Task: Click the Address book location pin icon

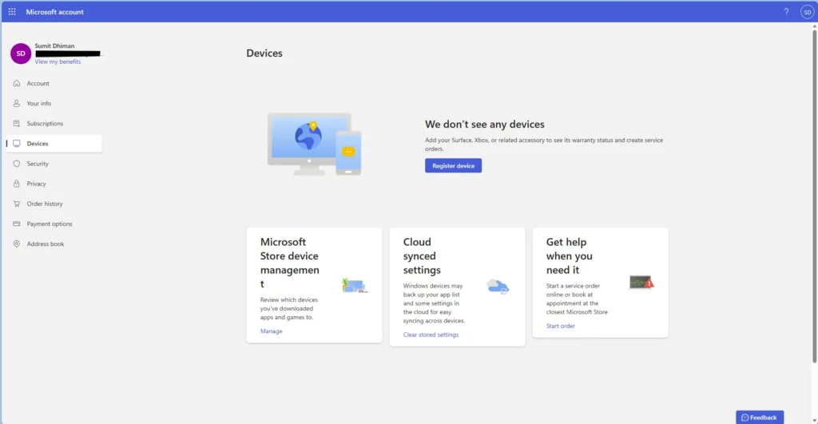Action: pyautogui.click(x=17, y=244)
